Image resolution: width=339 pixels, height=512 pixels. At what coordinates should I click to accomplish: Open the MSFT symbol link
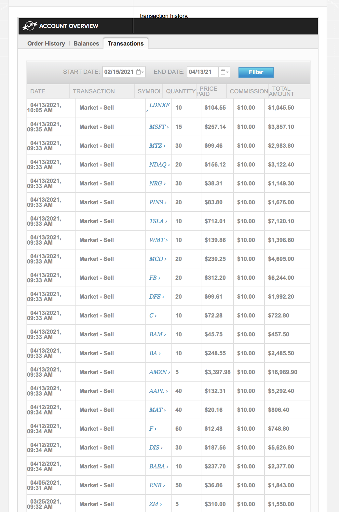pos(157,127)
